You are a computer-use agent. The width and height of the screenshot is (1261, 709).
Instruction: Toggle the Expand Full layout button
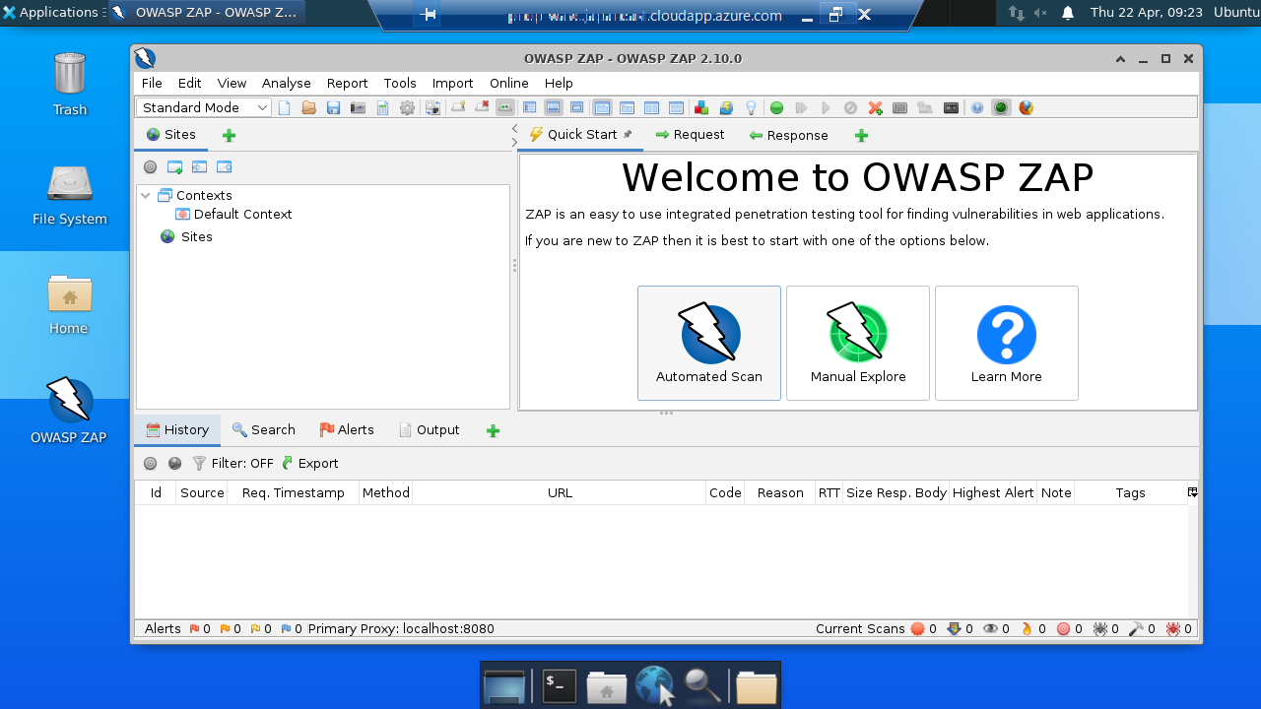click(x=577, y=107)
